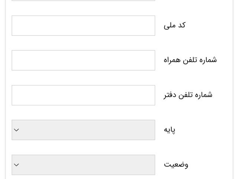Expand the وضعیت combo box
The image size is (238, 179).
(83, 164)
